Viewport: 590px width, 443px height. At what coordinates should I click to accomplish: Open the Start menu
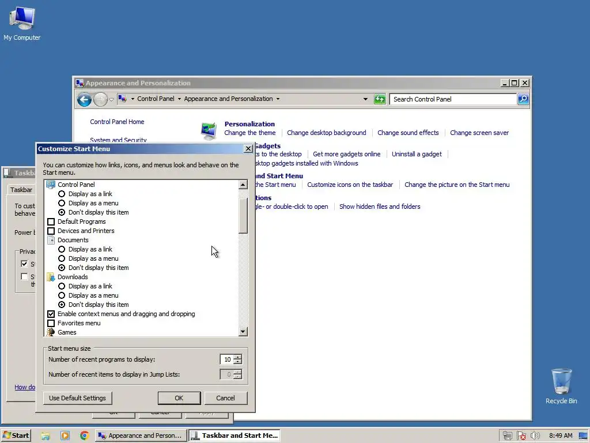pos(16,436)
